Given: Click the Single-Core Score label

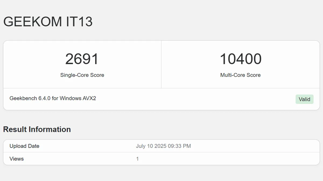Looking at the screenshot, I should click(82, 75).
